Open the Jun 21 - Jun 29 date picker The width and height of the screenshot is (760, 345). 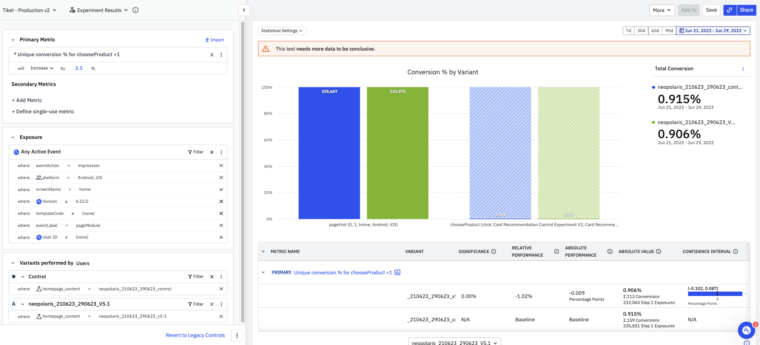[x=713, y=31]
